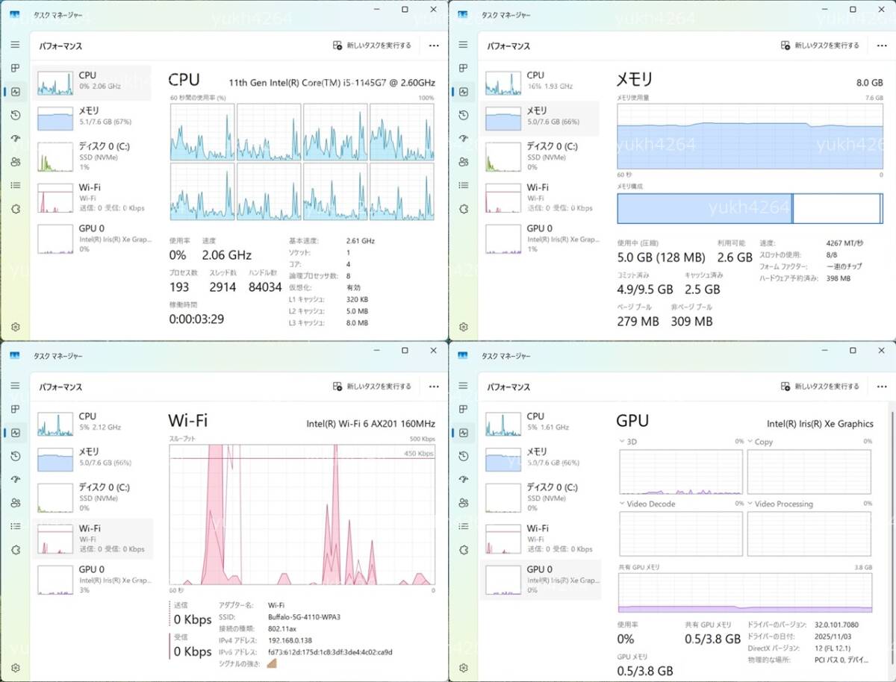This screenshot has width=896, height=682.
Task: Open Processes icon in the CPU details window
Action: pyautogui.click(x=15, y=68)
